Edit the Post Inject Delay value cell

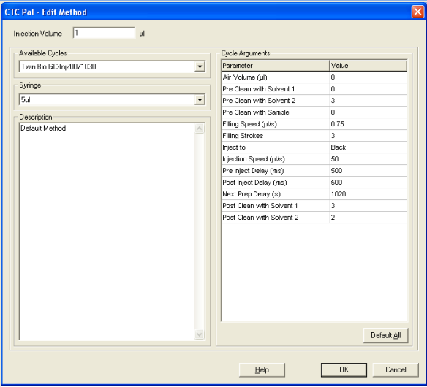(369, 183)
